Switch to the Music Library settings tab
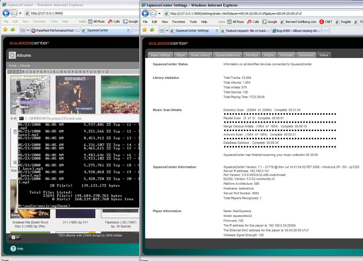Viewport: 363px width, 261px height. click(200, 55)
